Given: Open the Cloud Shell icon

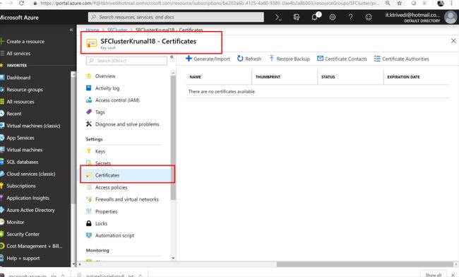Looking at the screenshot, I should [278, 17].
